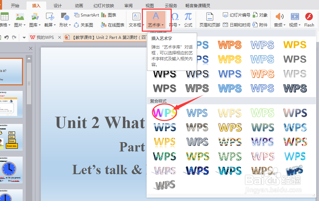Click the 音频 audio icon
The height and width of the screenshot is (201, 319).
point(279,17)
